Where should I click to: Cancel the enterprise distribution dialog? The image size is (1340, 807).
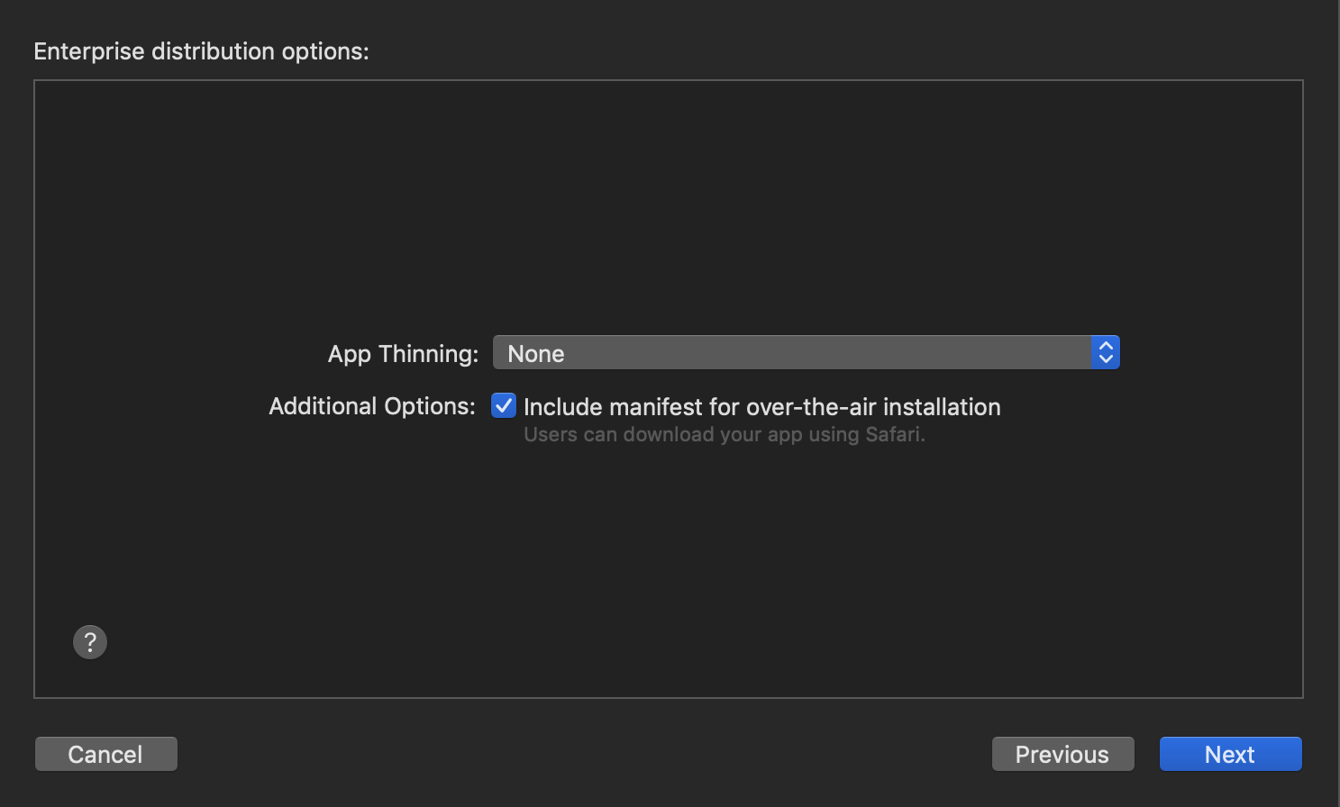click(x=105, y=754)
